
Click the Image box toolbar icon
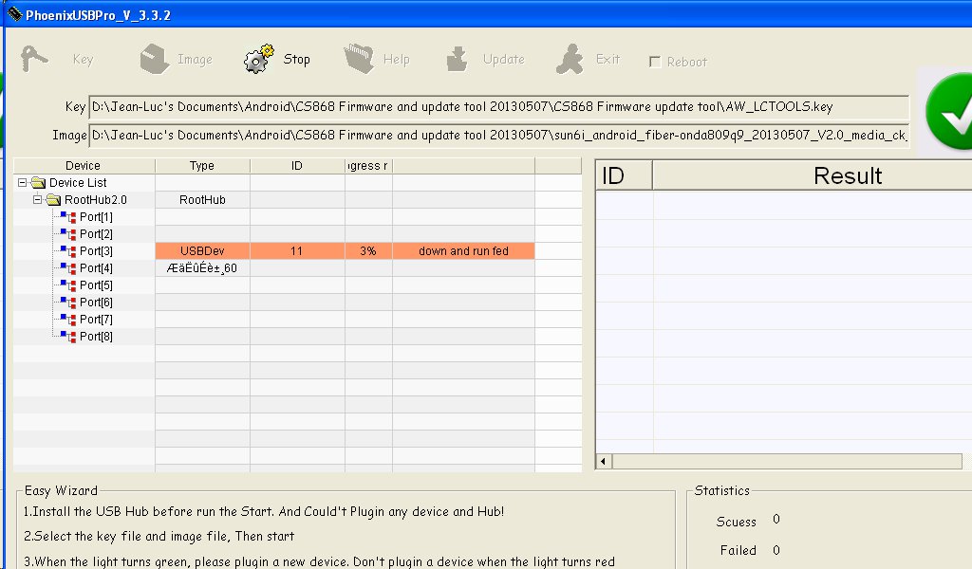click(x=155, y=59)
